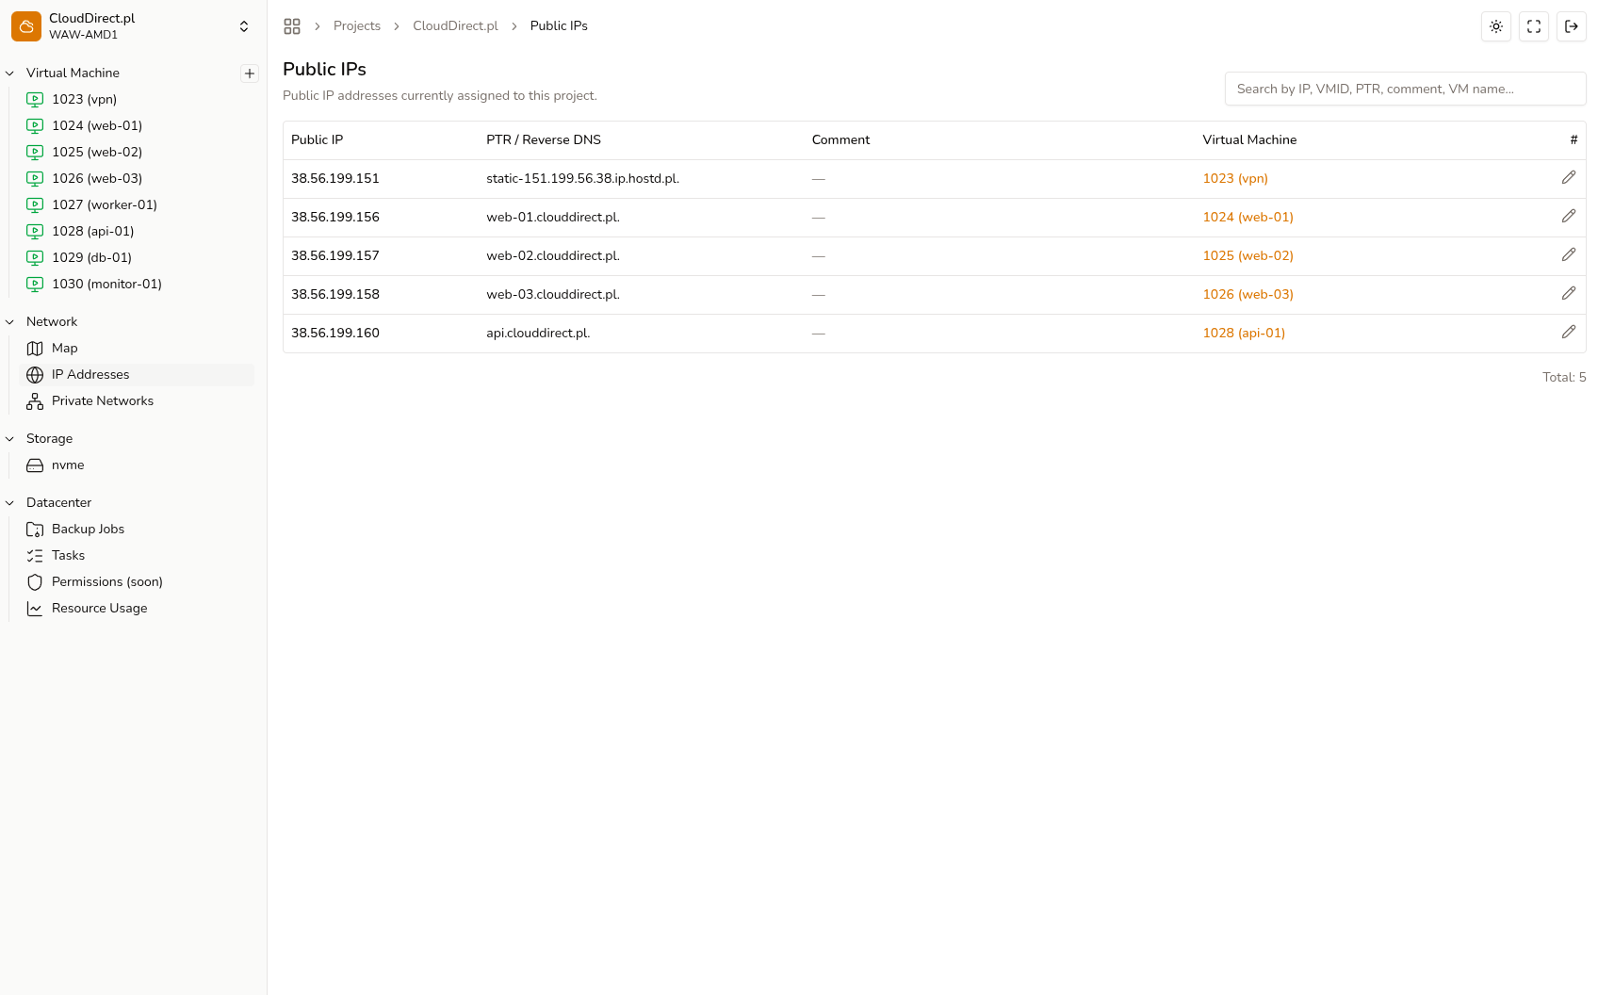Click the CloudDirect.pl orange cloud logo
The width and height of the screenshot is (1598, 995).
25,25
